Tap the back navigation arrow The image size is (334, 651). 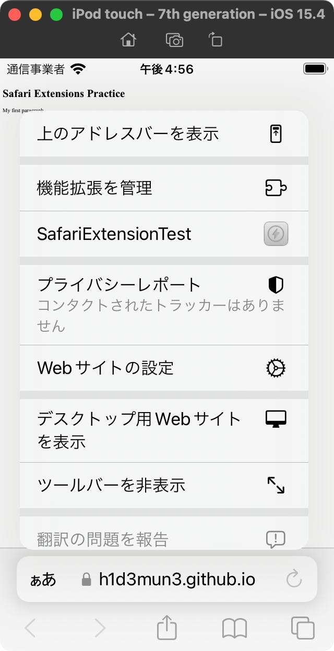(x=30, y=628)
